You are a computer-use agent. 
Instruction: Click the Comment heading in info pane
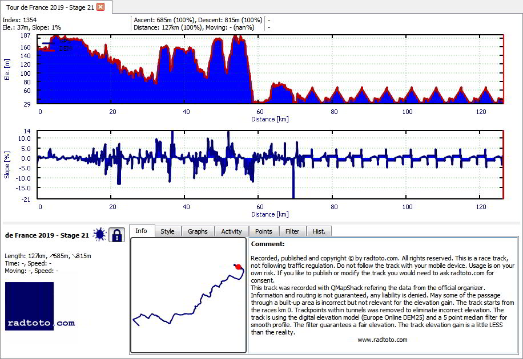coord(268,244)
